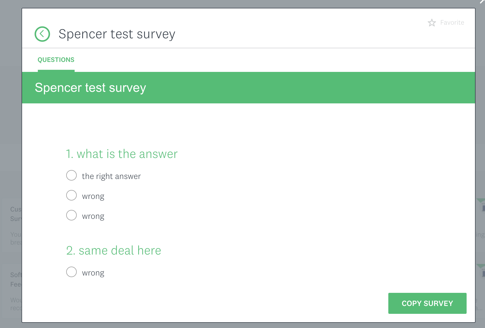Click first "wrong" label text in question 1
The width and height of the screenshot is (485, 328).
pos(93,196)
